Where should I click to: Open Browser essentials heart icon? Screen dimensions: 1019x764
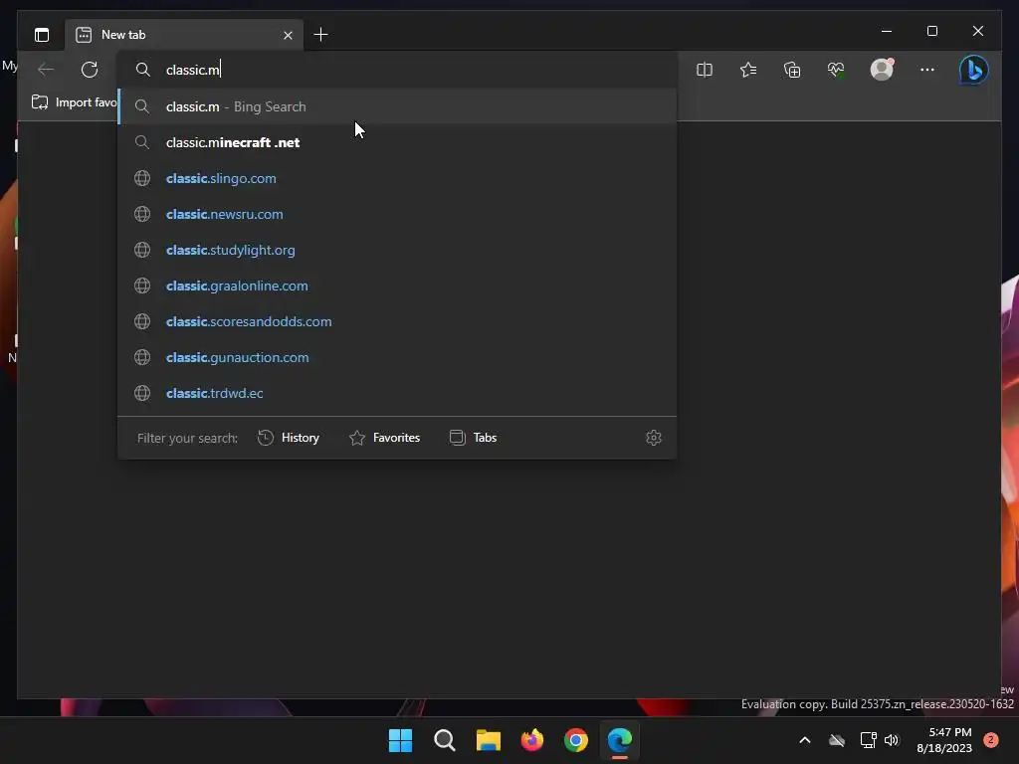[836, 70]
